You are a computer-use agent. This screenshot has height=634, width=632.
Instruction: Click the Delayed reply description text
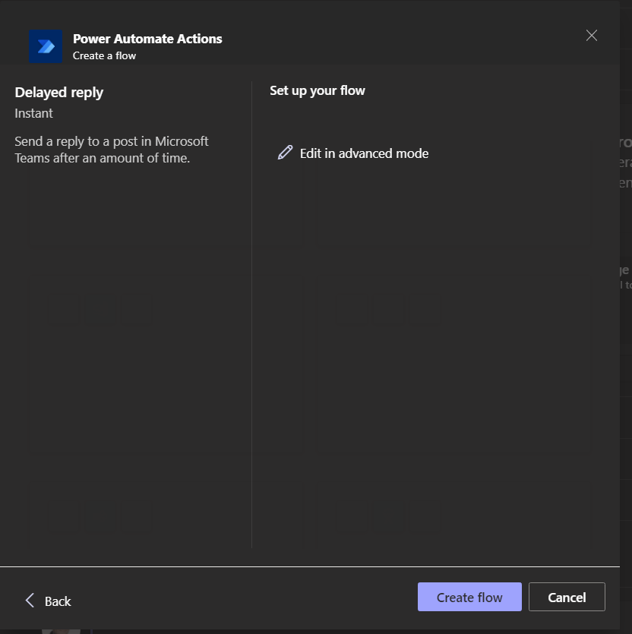coord(112,150)
